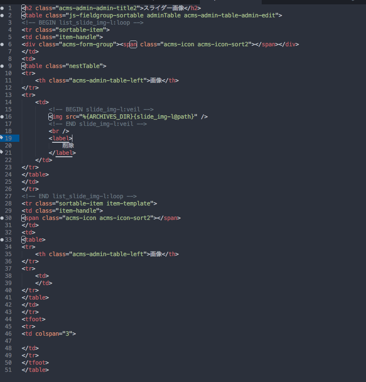The height and width of the screenshot is (382, 366).
Task: Click the スライダー画像 heading text on line 1
Action: click(164, 8)
